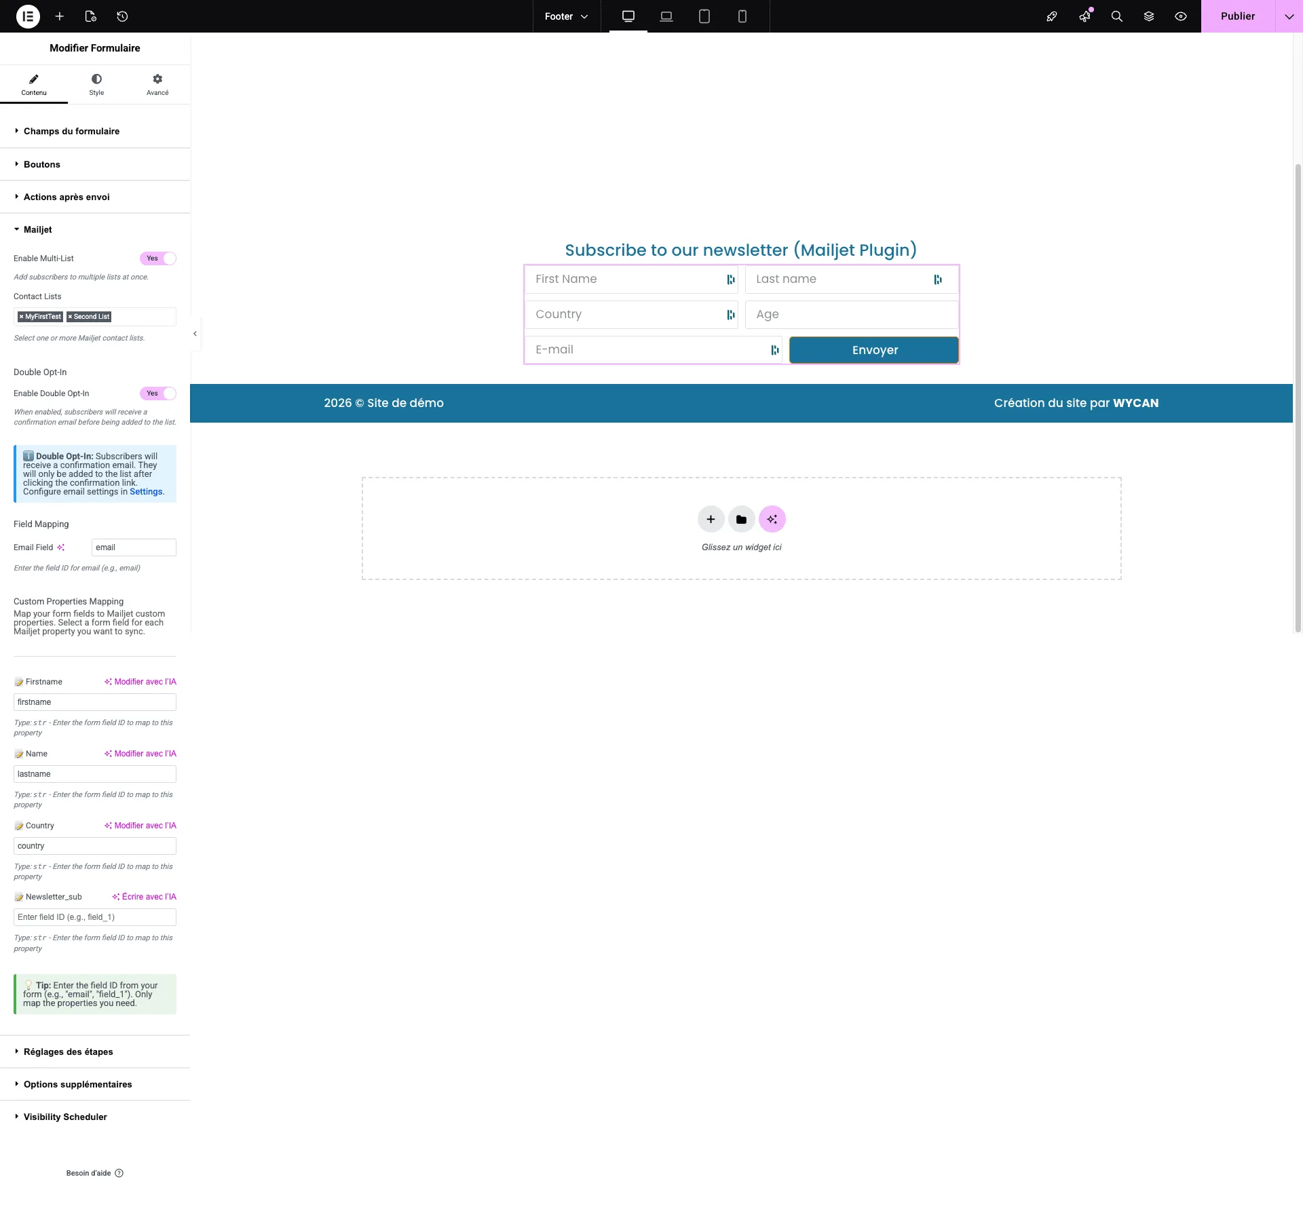Open the Finder search icon

(x=1116, y=16)
